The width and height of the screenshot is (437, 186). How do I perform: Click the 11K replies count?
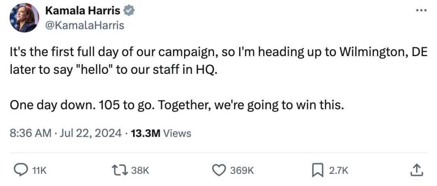[39, 171]
